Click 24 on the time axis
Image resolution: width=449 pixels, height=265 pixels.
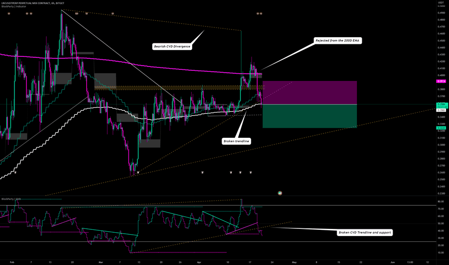(x=272, y=262)
